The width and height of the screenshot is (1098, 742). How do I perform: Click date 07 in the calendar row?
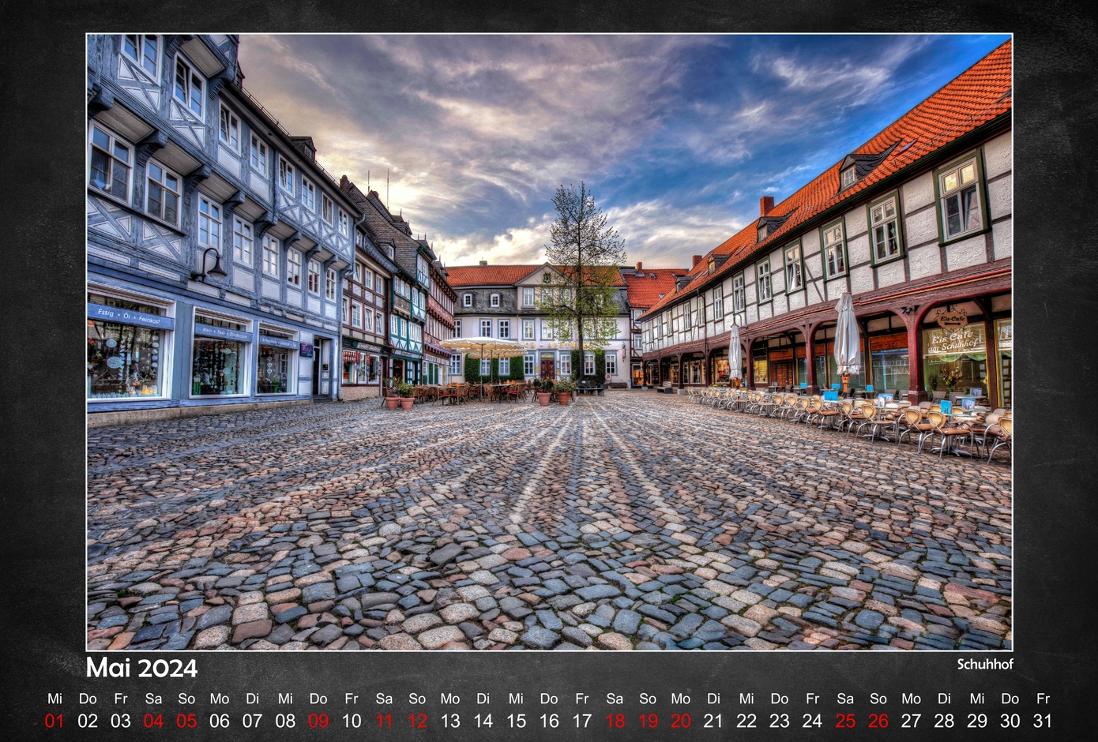pyautogui.click(x=252, y=721)
